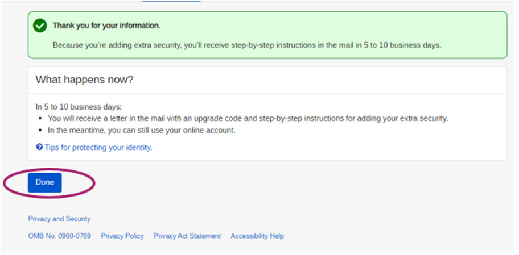Open Tips for protecting your identity link
The width and height of the screenshot is (519, 255).
pos(98,147)
